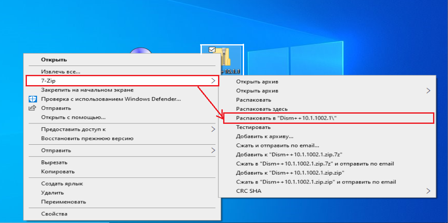The height and width of the screenshot is (223, 448).
Task: Open the 7-Zip menu entry
Action: [x=122, y=80]
